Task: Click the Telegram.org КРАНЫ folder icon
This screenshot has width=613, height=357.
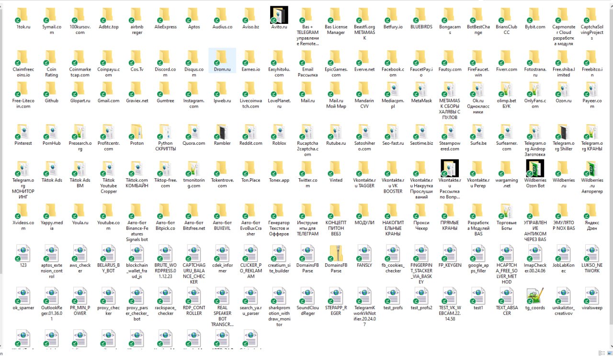Action: [592, 131]
